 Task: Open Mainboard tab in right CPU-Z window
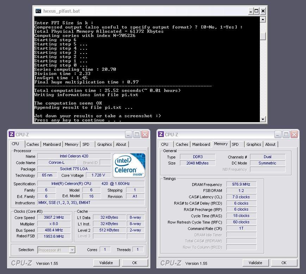coord(201,144)
